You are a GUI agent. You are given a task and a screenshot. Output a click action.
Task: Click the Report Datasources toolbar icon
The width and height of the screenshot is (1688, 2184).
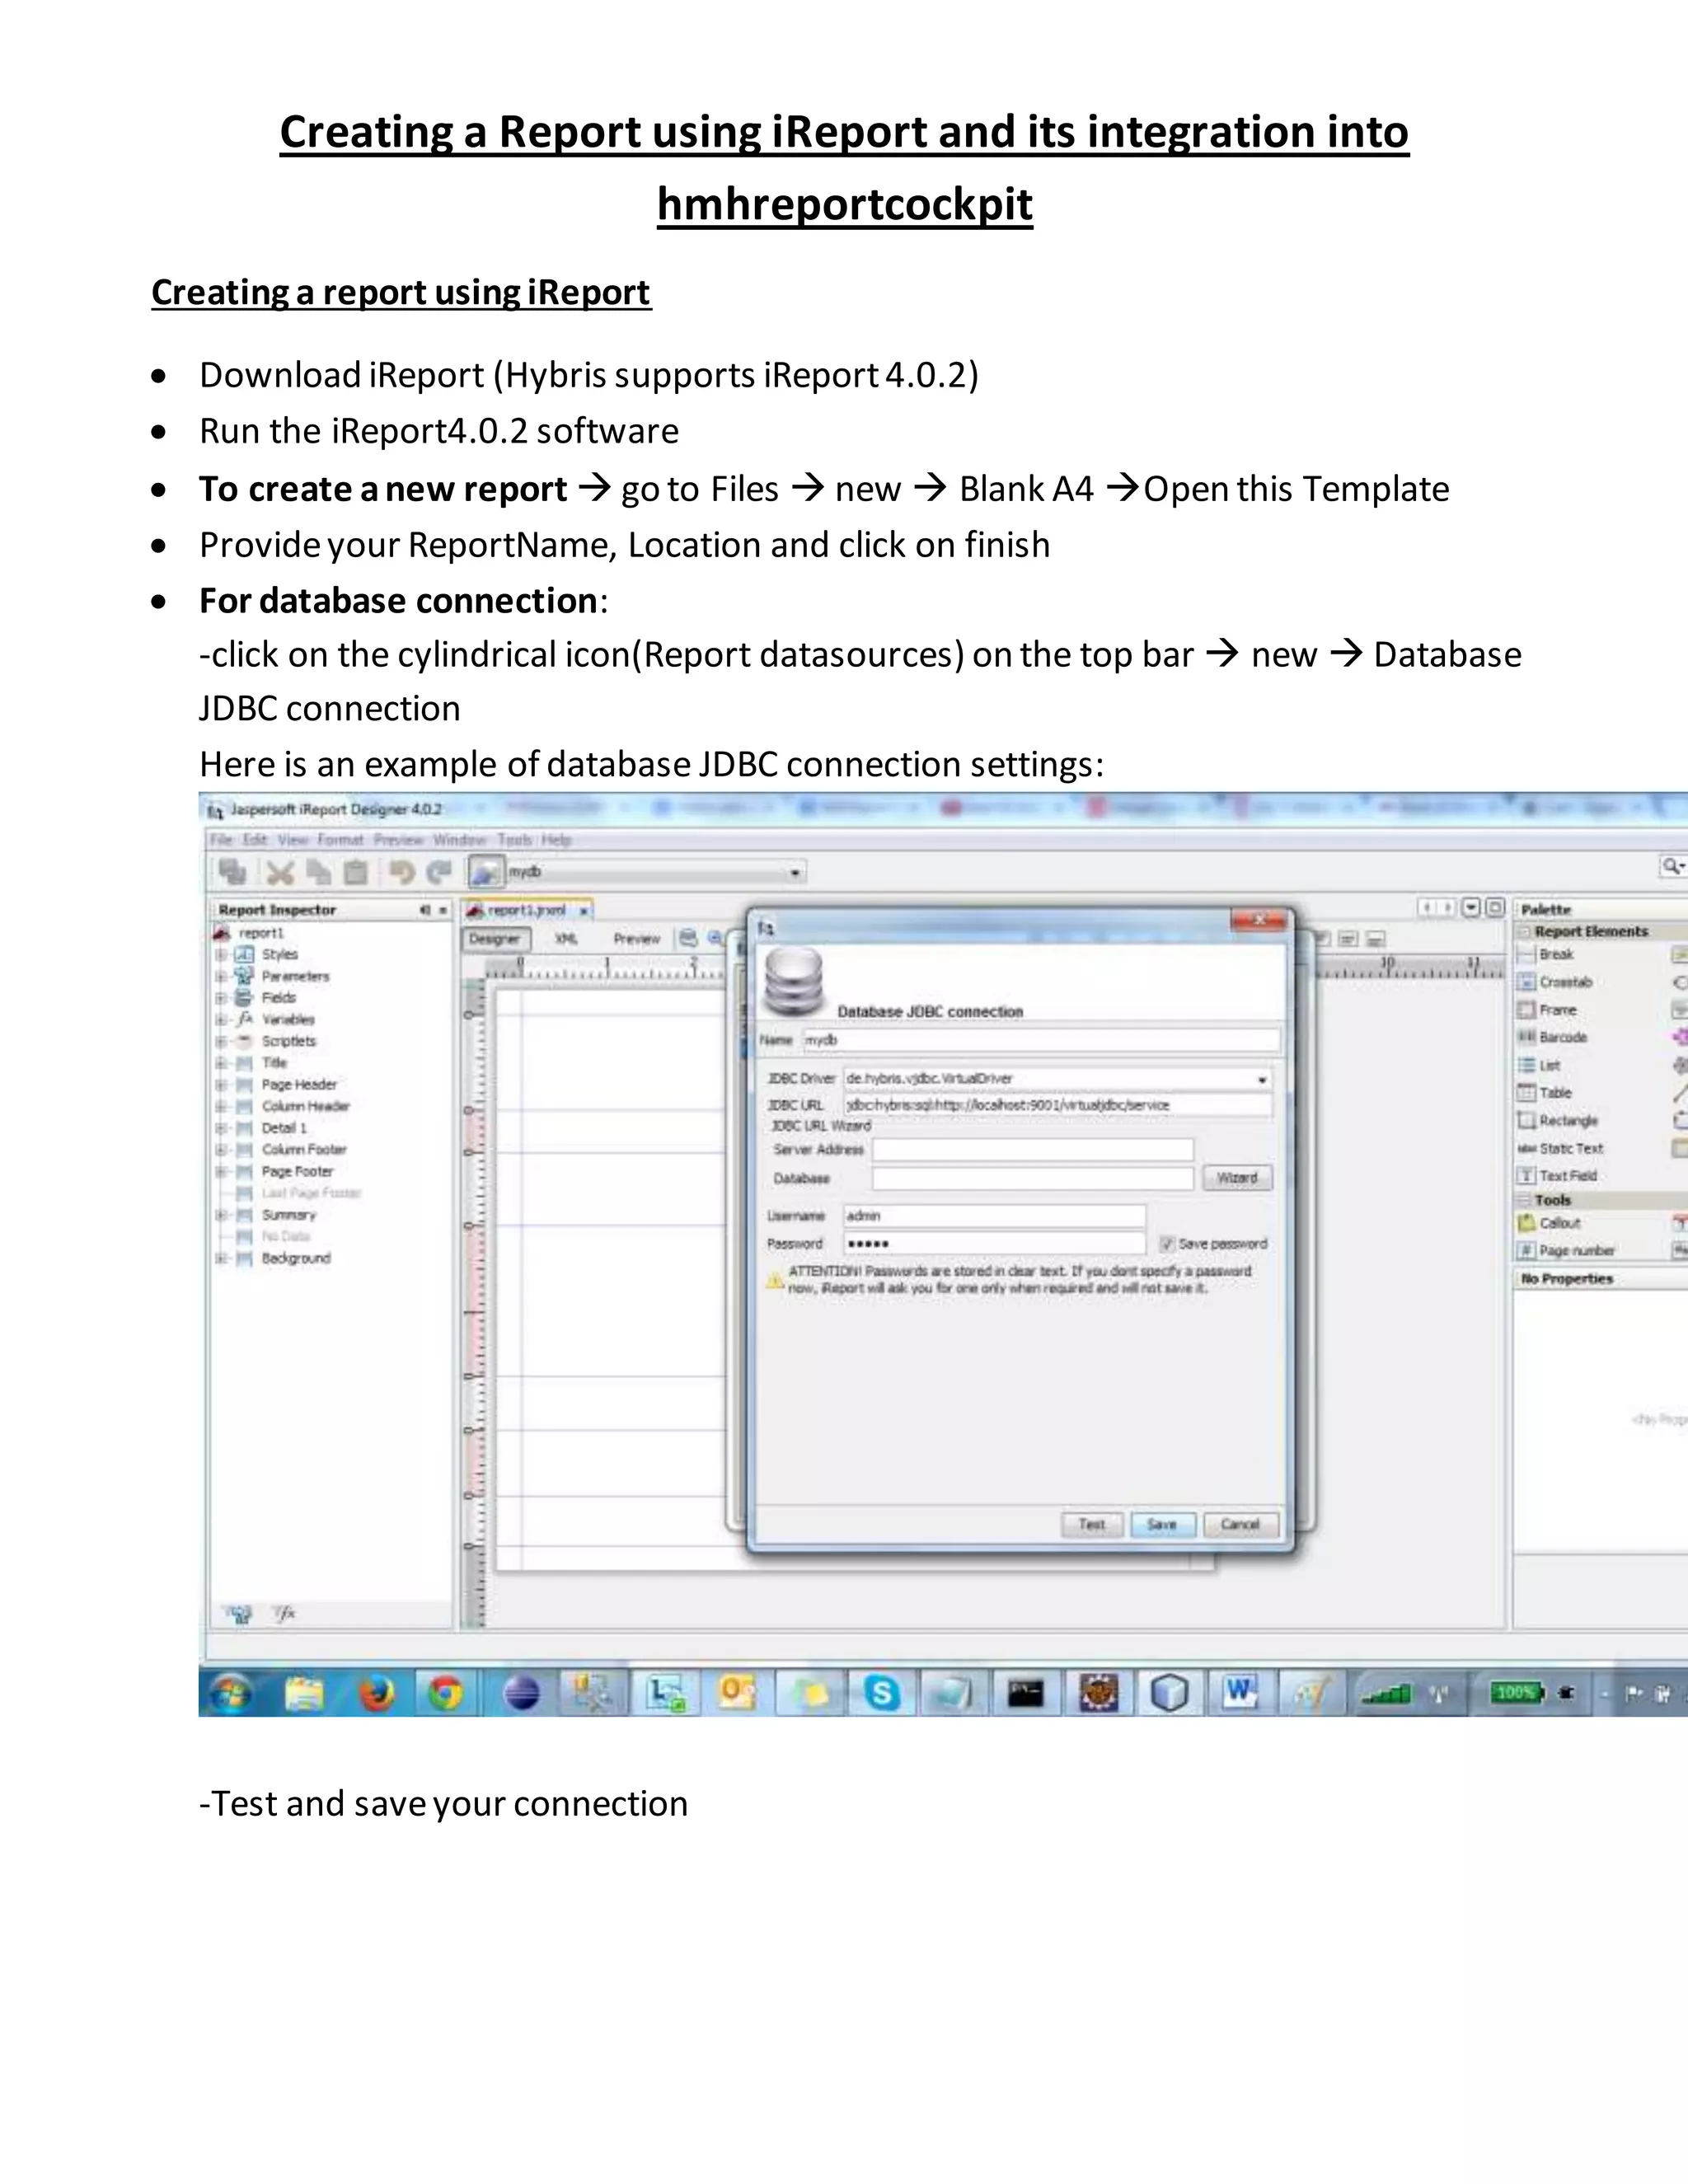486,872
